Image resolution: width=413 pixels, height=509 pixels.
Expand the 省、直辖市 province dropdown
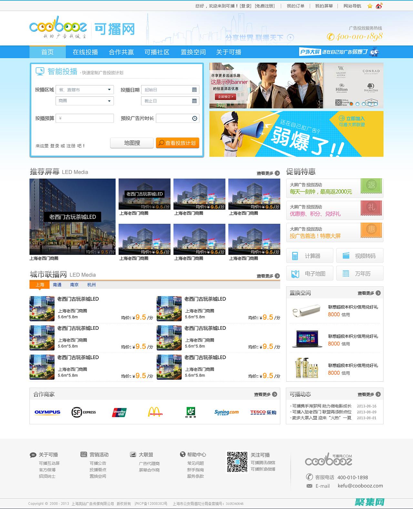point(109,90)
